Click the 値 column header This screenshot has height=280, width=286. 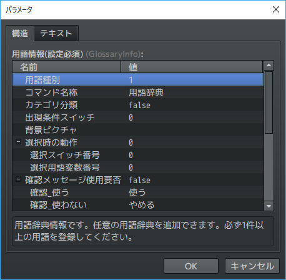[192, 67]
